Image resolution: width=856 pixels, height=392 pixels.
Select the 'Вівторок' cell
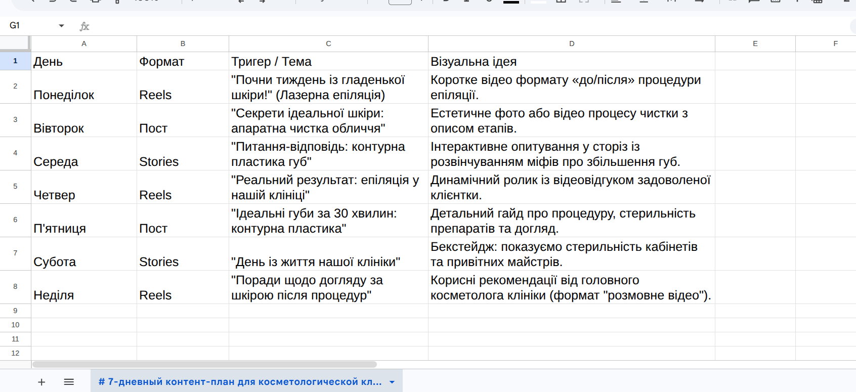coord(84,120)
